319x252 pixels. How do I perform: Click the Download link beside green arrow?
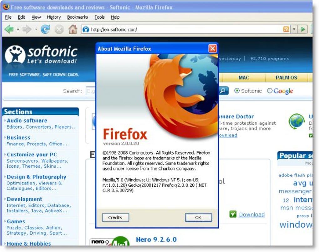point(252,214)
